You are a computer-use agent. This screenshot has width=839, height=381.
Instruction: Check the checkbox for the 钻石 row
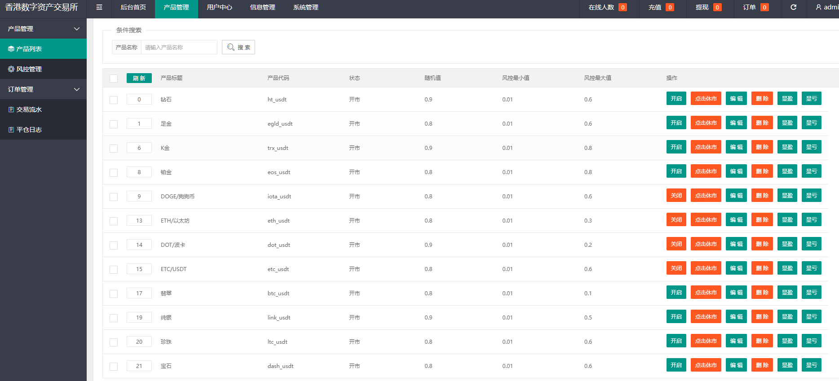coord(114,100)
